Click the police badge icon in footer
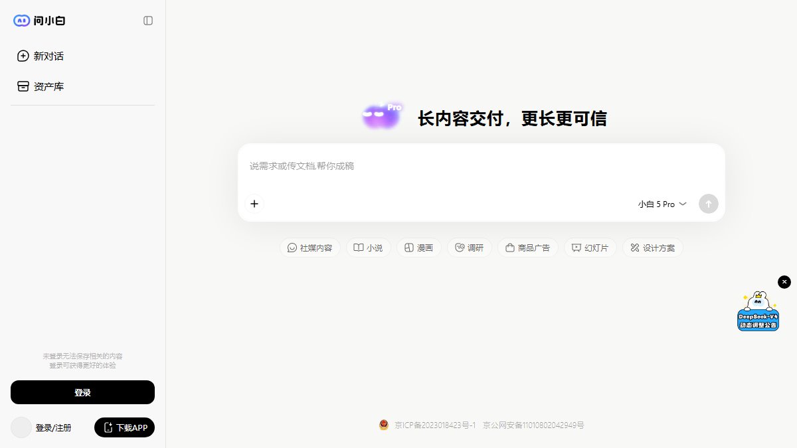Image resolution: width=797 pixels, height=448 pixels. [x=384, y=425]
